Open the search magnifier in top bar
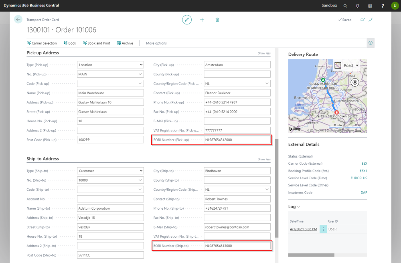The height and width of the screenshot is (263, 401). pyautogui.click(x=345, y=6)
